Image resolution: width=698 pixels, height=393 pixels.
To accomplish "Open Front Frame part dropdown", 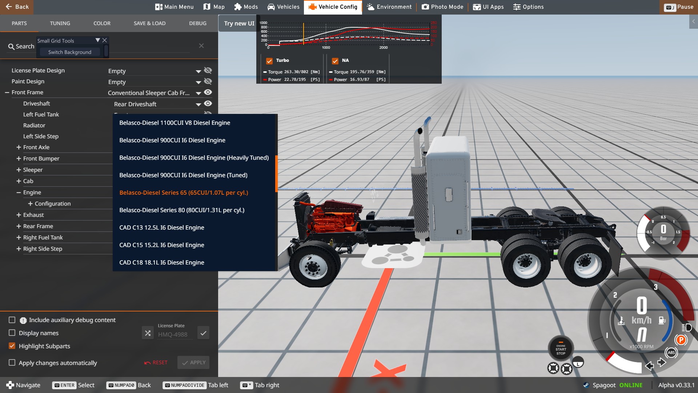I will point(155,93).
